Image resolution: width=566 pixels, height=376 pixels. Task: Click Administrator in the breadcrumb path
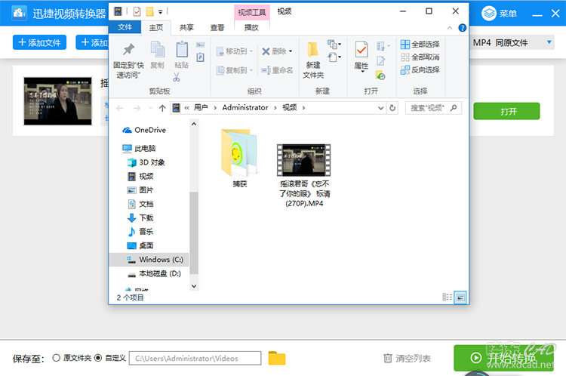pos(245,107)
